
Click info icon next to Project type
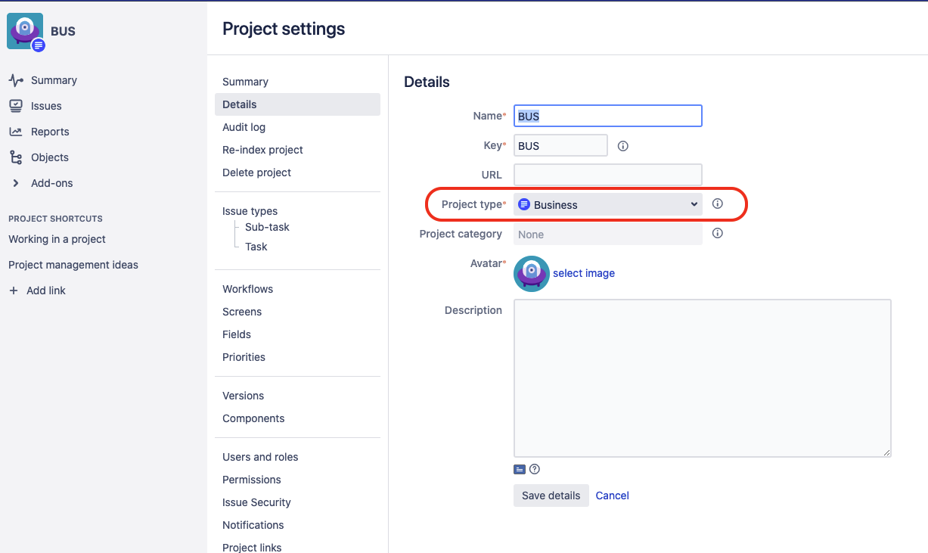[x=718, y=203]
